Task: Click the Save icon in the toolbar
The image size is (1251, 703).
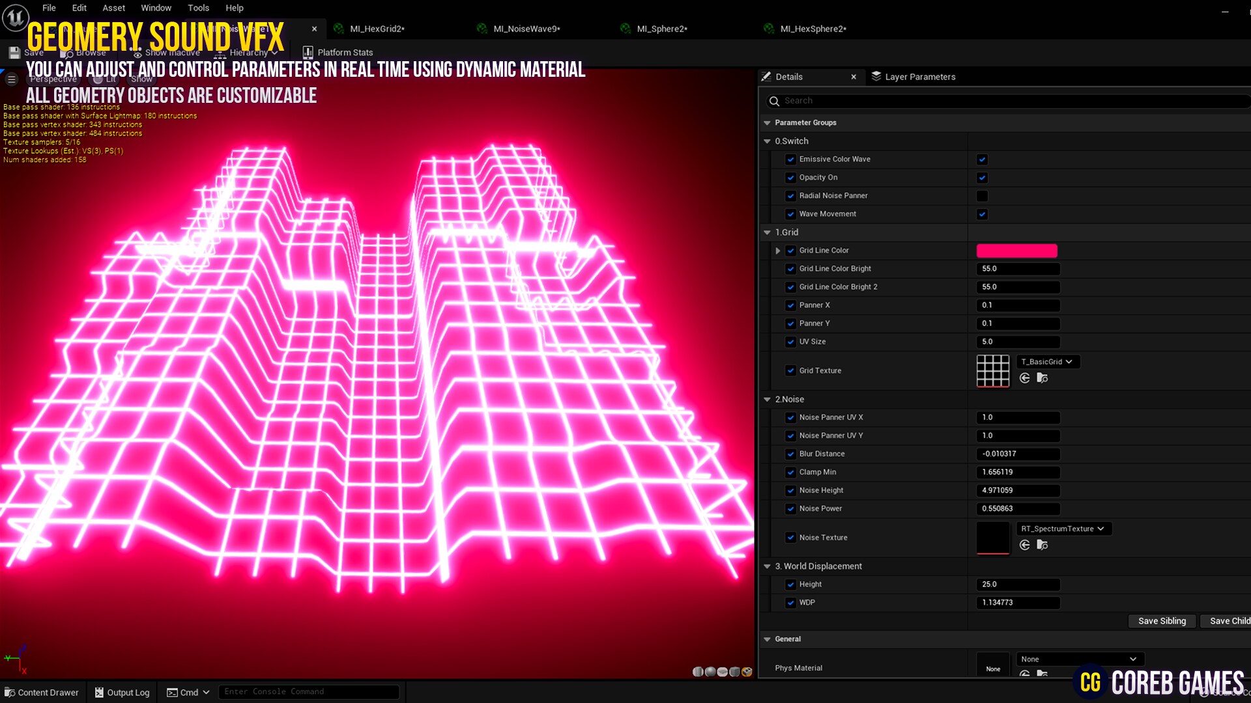Action: click(14, 52)
